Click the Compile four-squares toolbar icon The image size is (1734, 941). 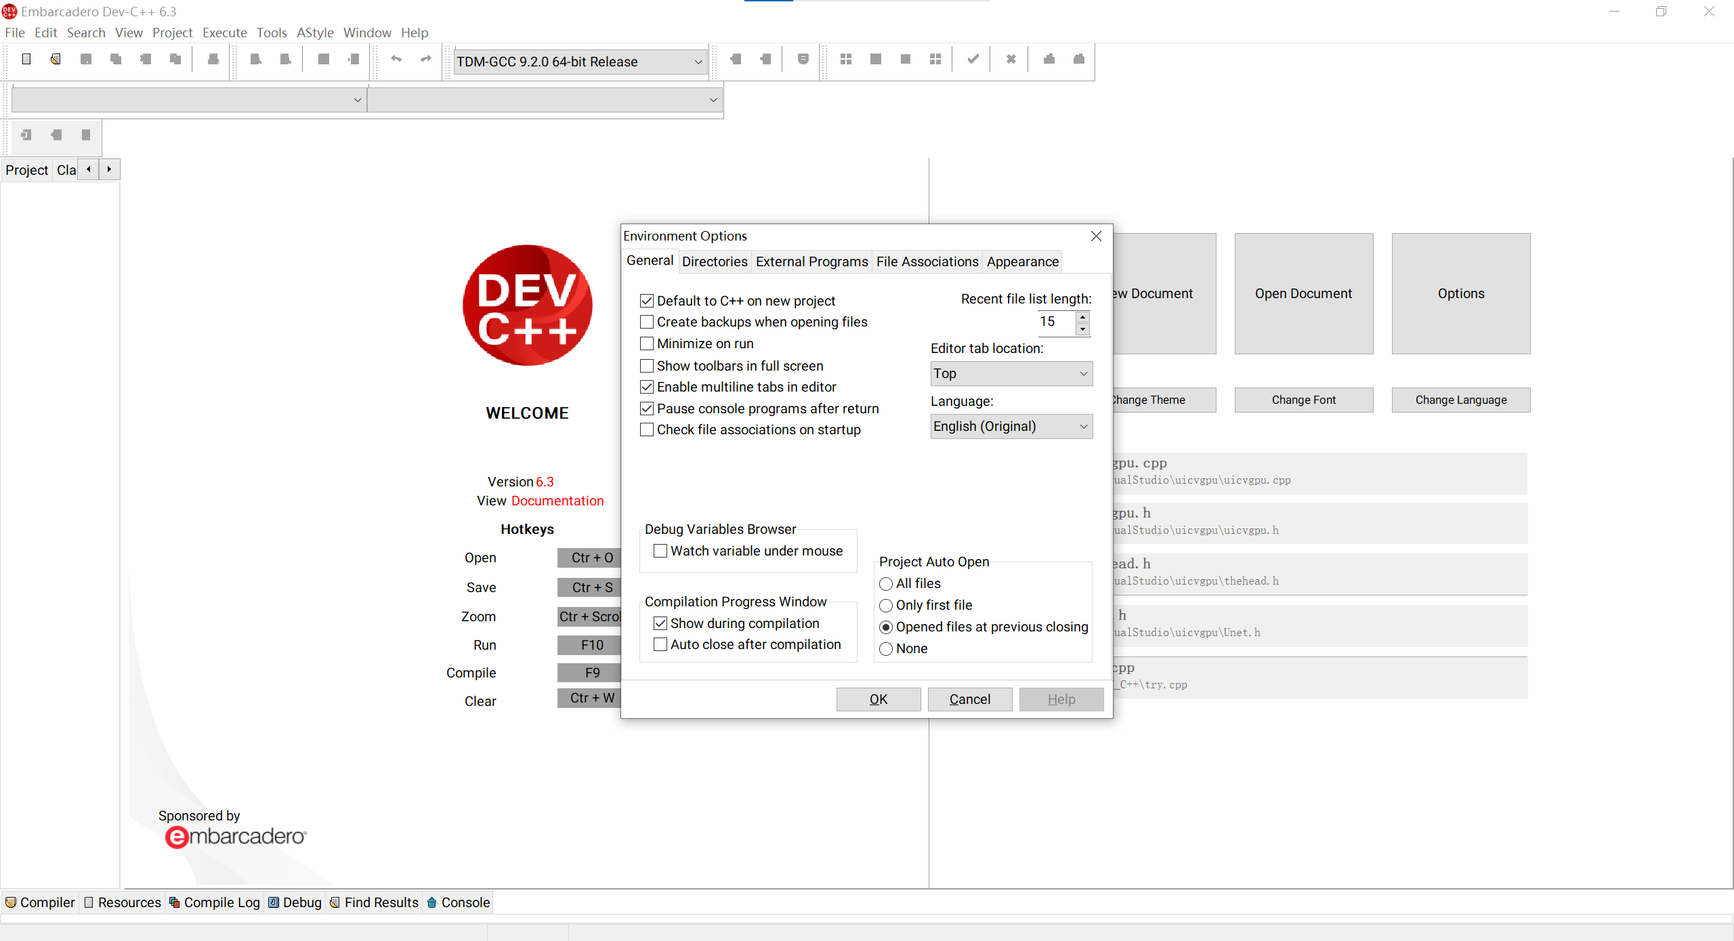pos(846,60)
